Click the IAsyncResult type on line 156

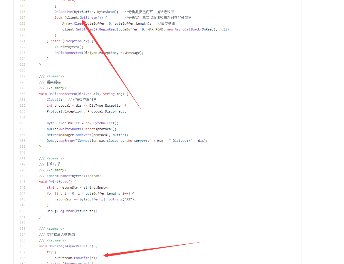(x=76, y=246)
